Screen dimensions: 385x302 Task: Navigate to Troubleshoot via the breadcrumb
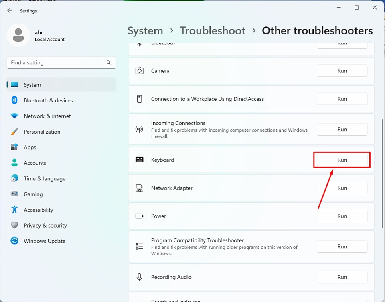point(213,30)
